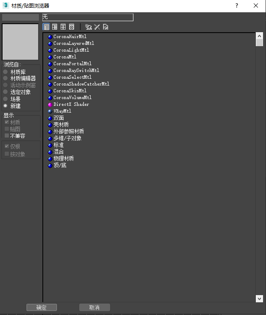Click the material name field showing 无
This screenshot has width=266, height=315.
(88, 17)
